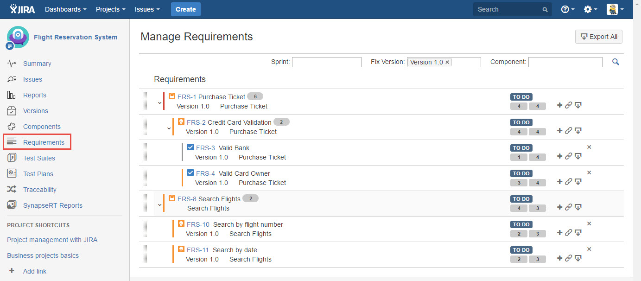Click the checkbox icon next to FRS-4
Screen dimensions: 641x281
[190, 173]
